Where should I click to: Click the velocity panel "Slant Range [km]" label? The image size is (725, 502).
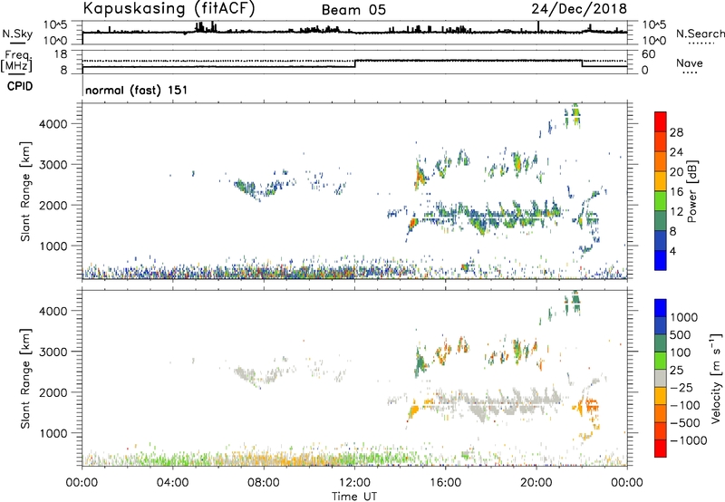(25, 379)
